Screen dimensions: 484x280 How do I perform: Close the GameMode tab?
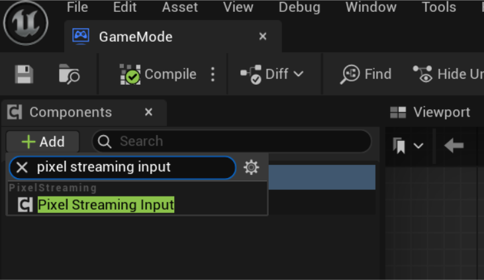(263, 36)
